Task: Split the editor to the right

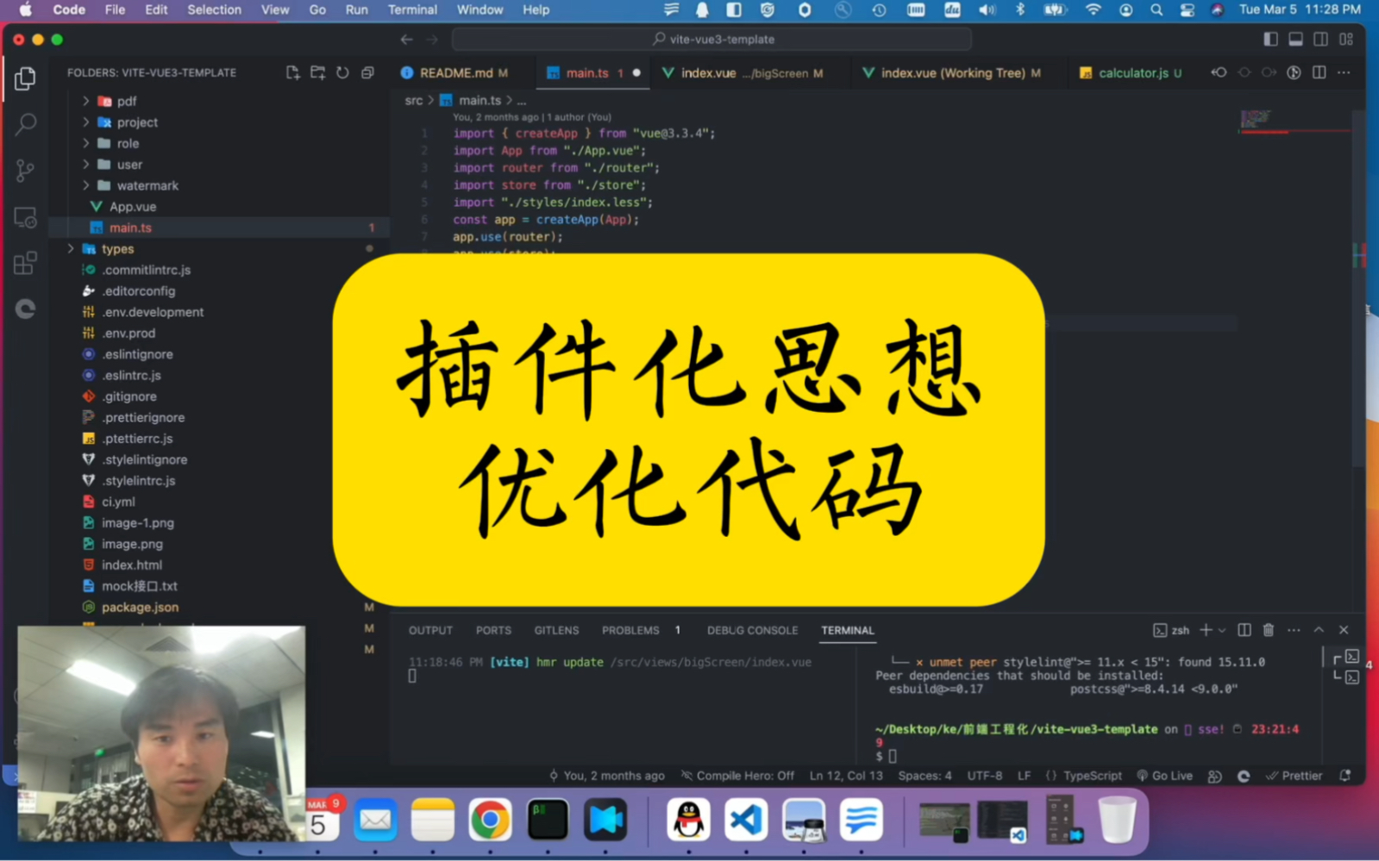Action: point(1319,72)
